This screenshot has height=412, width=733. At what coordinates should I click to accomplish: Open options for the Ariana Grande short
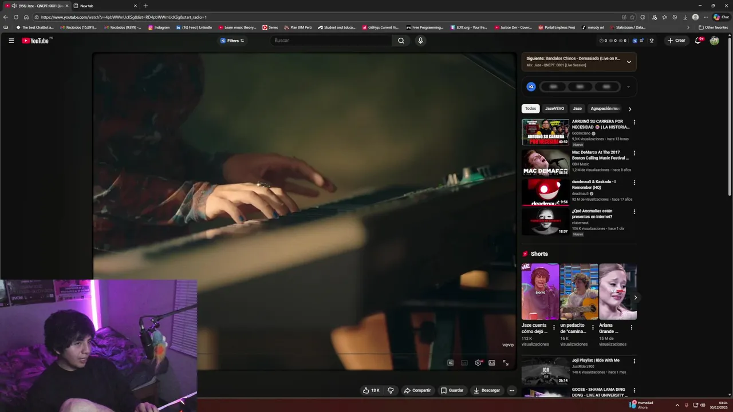(632, 328)
